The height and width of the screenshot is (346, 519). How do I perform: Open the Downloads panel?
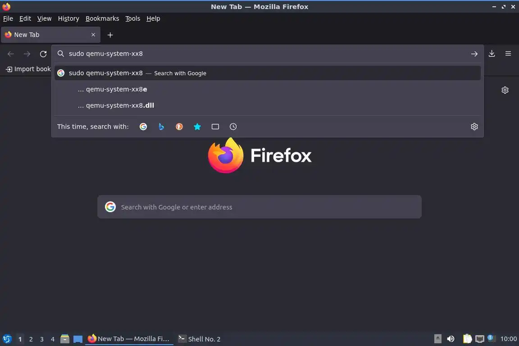click(492, 54)
